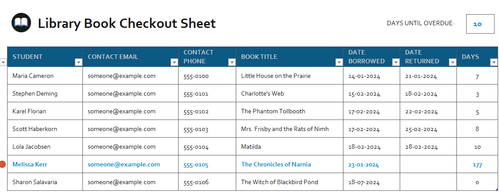This screenshot has height=193, width=499.
Task: Select The Chronicles of Narnia cell
Action: (276, 164)
